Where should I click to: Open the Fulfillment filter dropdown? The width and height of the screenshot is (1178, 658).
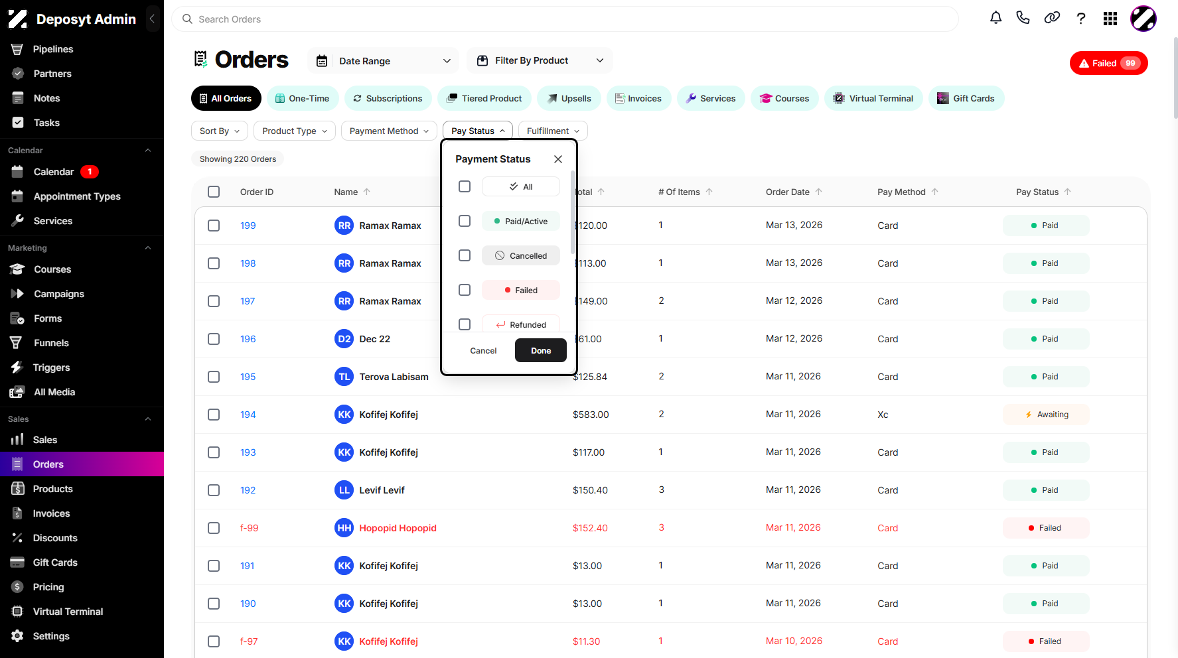(553, 131)
